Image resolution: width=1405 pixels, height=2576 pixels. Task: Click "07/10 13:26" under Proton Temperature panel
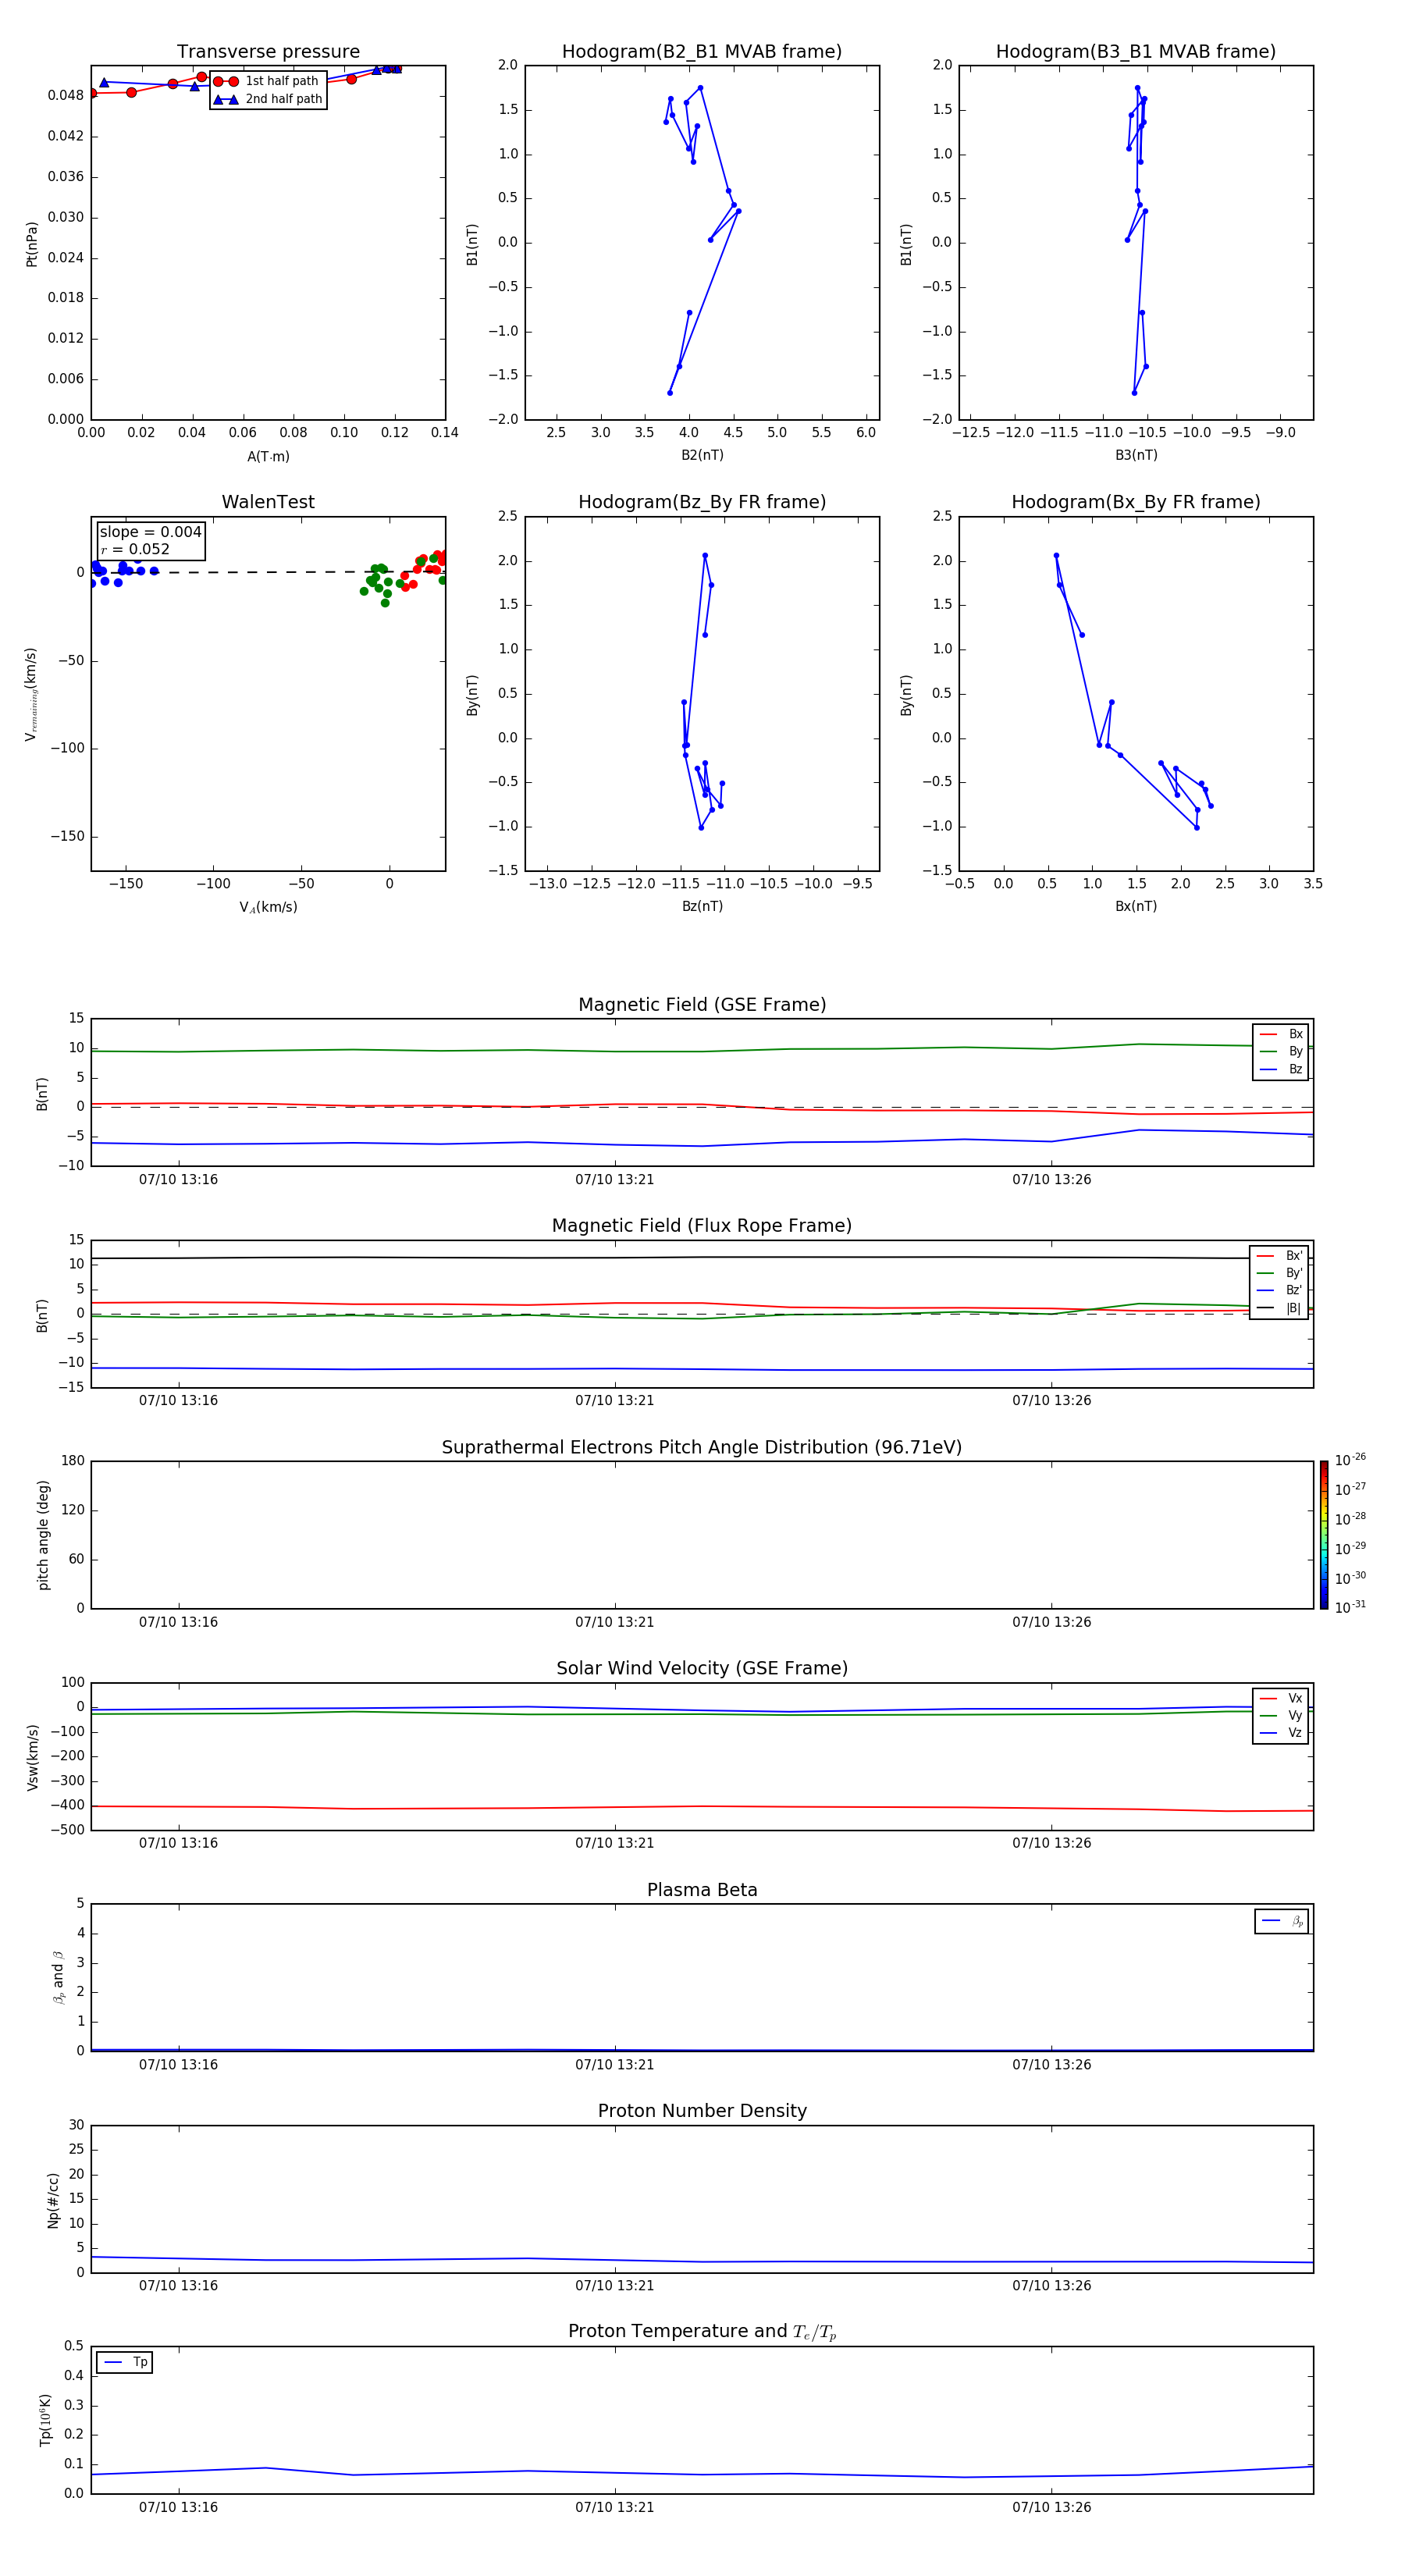coord(1051,2507)
